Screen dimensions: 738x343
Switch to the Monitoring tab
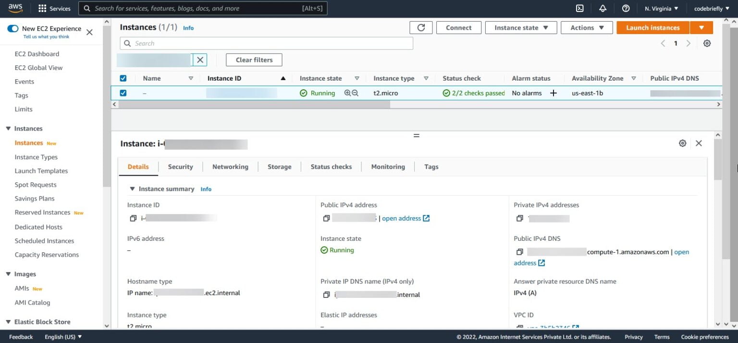click(388, 166)
